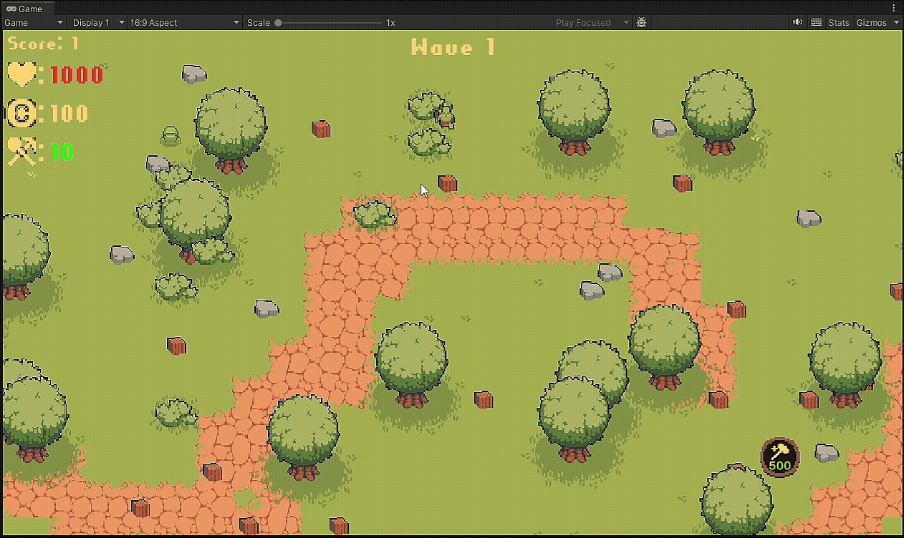Click the hammer build button costing 500
Viewport: 904px width, 538px height.
[x=779, y=456]
